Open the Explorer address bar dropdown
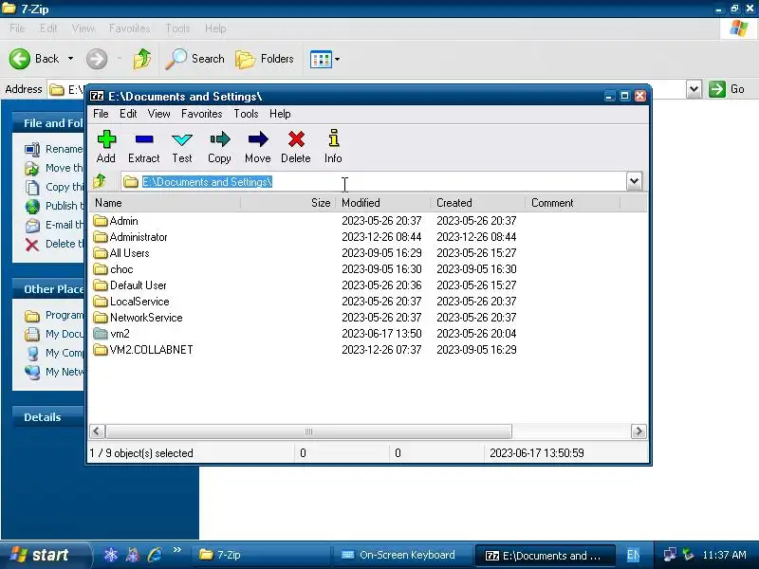Viewport: 759px width, 569px height. pyautogui.click(x=694, y=89)
